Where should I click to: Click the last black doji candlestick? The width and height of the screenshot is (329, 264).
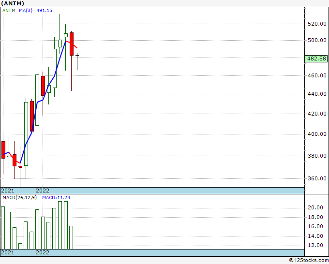[77, 61]
